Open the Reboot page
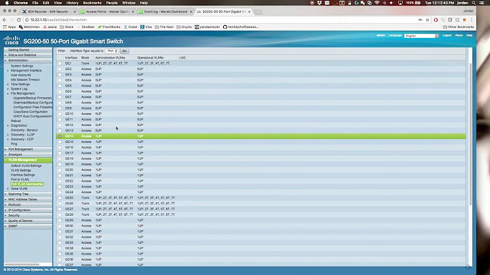 pos(16,121)
